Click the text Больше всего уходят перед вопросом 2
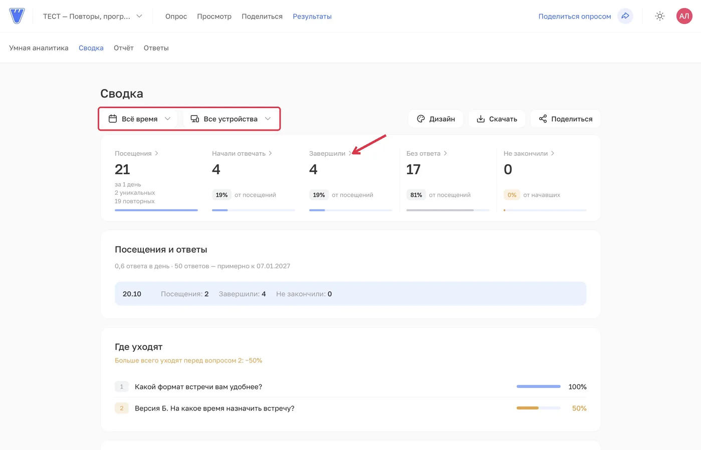The width and height of the screenshot is (701, 450). [188, 360]
